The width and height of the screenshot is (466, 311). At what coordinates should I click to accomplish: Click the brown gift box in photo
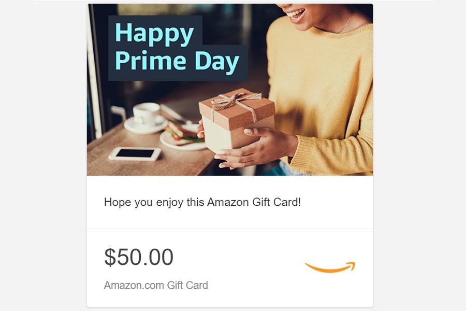pyautogui.click(x=237, y=121)
